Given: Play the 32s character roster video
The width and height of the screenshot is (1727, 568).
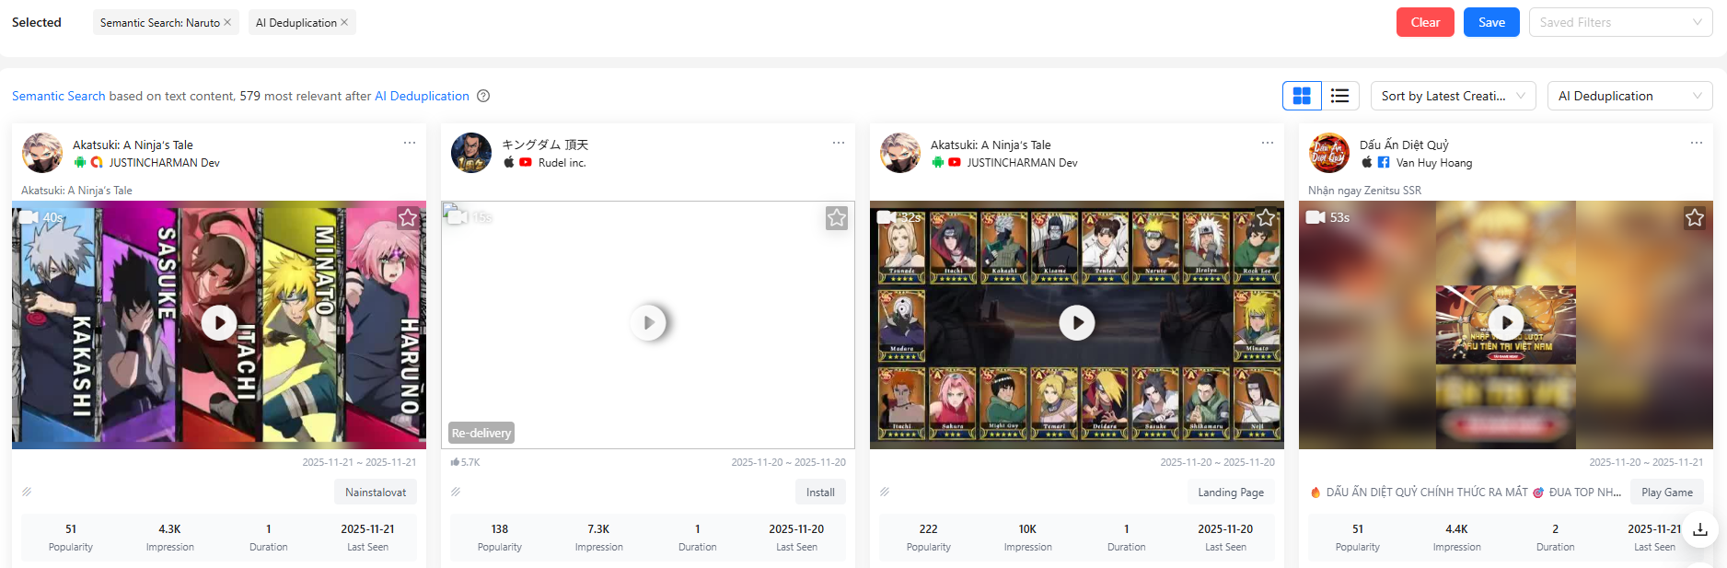Looking at the screenshot, I should (x=1077, y=322).
